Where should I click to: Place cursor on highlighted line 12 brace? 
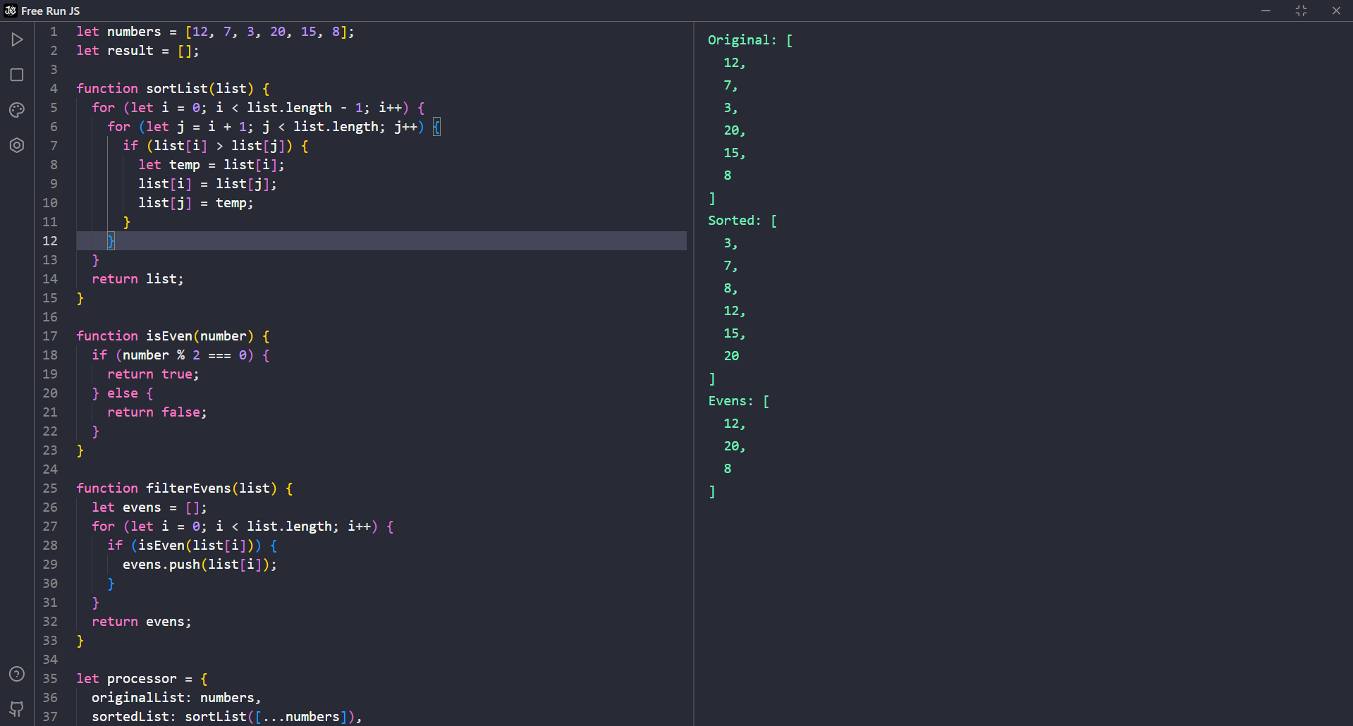(x=111, y=241)
